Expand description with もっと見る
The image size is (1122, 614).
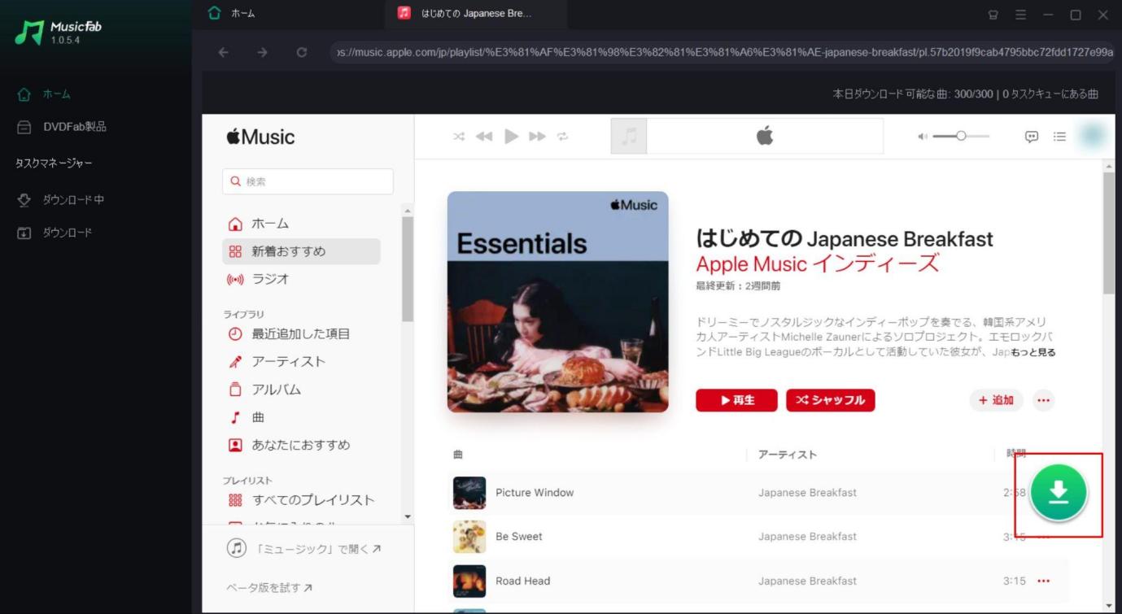[1033, 352]
